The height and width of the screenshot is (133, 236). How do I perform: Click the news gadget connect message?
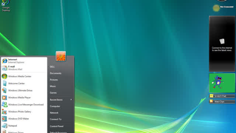tap(222, 49)
